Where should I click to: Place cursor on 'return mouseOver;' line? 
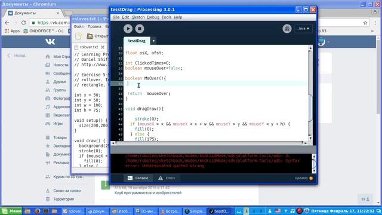pos(149,94)
